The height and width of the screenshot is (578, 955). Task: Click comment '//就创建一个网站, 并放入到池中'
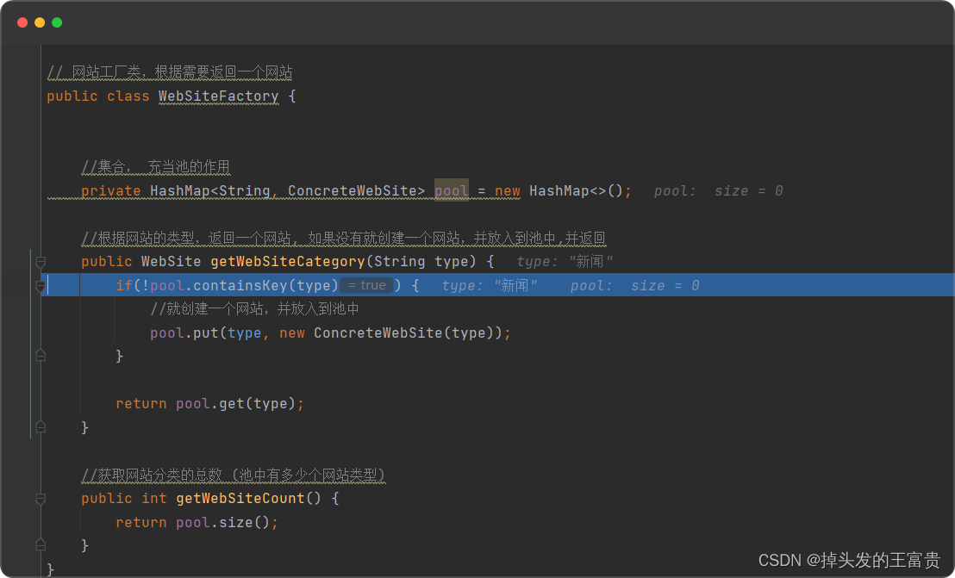tap(254, 309)
